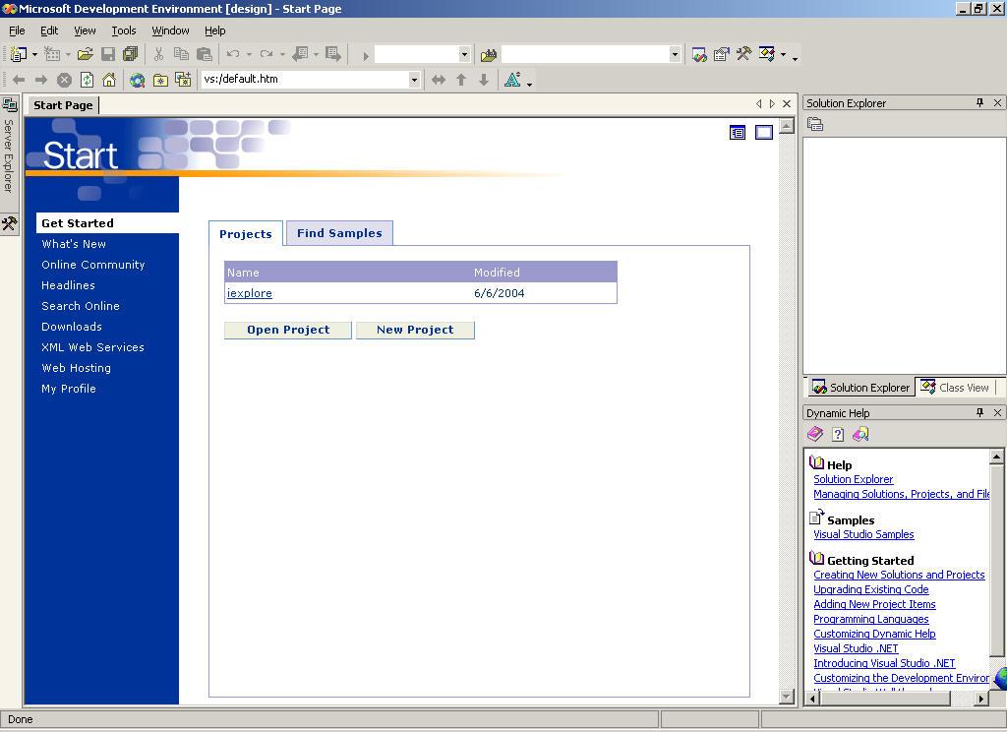The width and height of the screenshot is (1007, 732).
Task: Click the Open Project button
Action: pos(288,330)
